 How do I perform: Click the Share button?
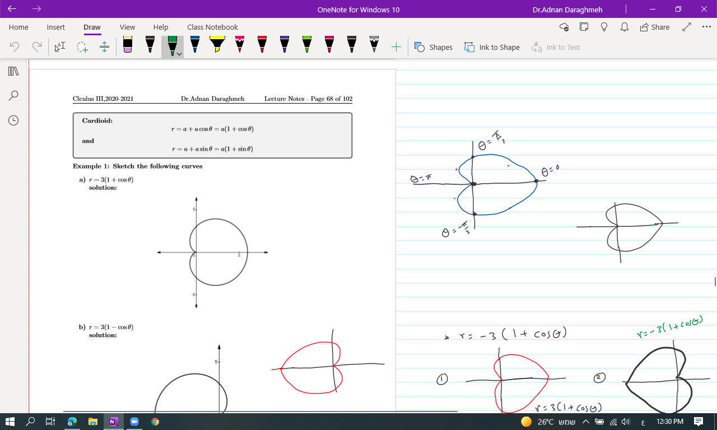(x=655, y=27)
